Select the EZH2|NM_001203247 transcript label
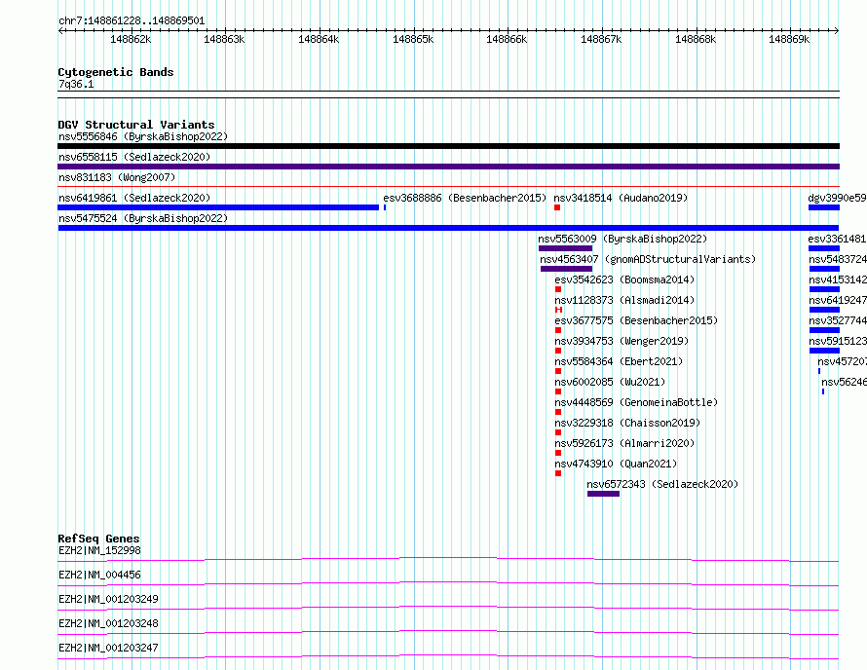 click(x=108, y=648)
